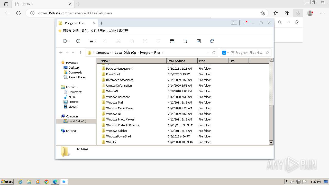329x185 pixels.
Task: Click the search field in Program Files
Action: 247,53
